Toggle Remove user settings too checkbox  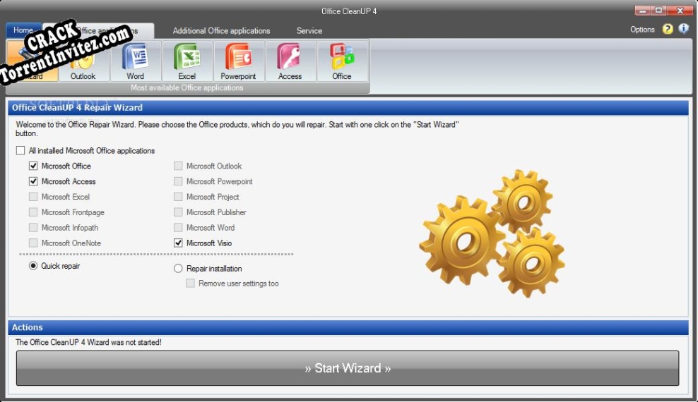point(190,284)
